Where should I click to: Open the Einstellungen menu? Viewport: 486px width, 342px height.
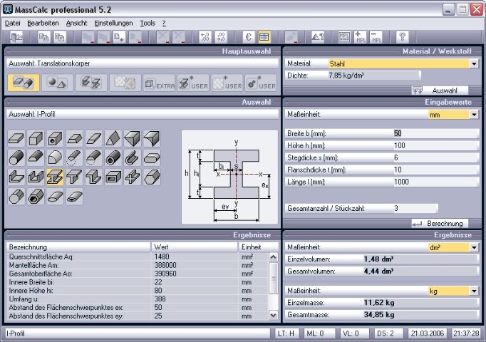click(x=113, y=23)
